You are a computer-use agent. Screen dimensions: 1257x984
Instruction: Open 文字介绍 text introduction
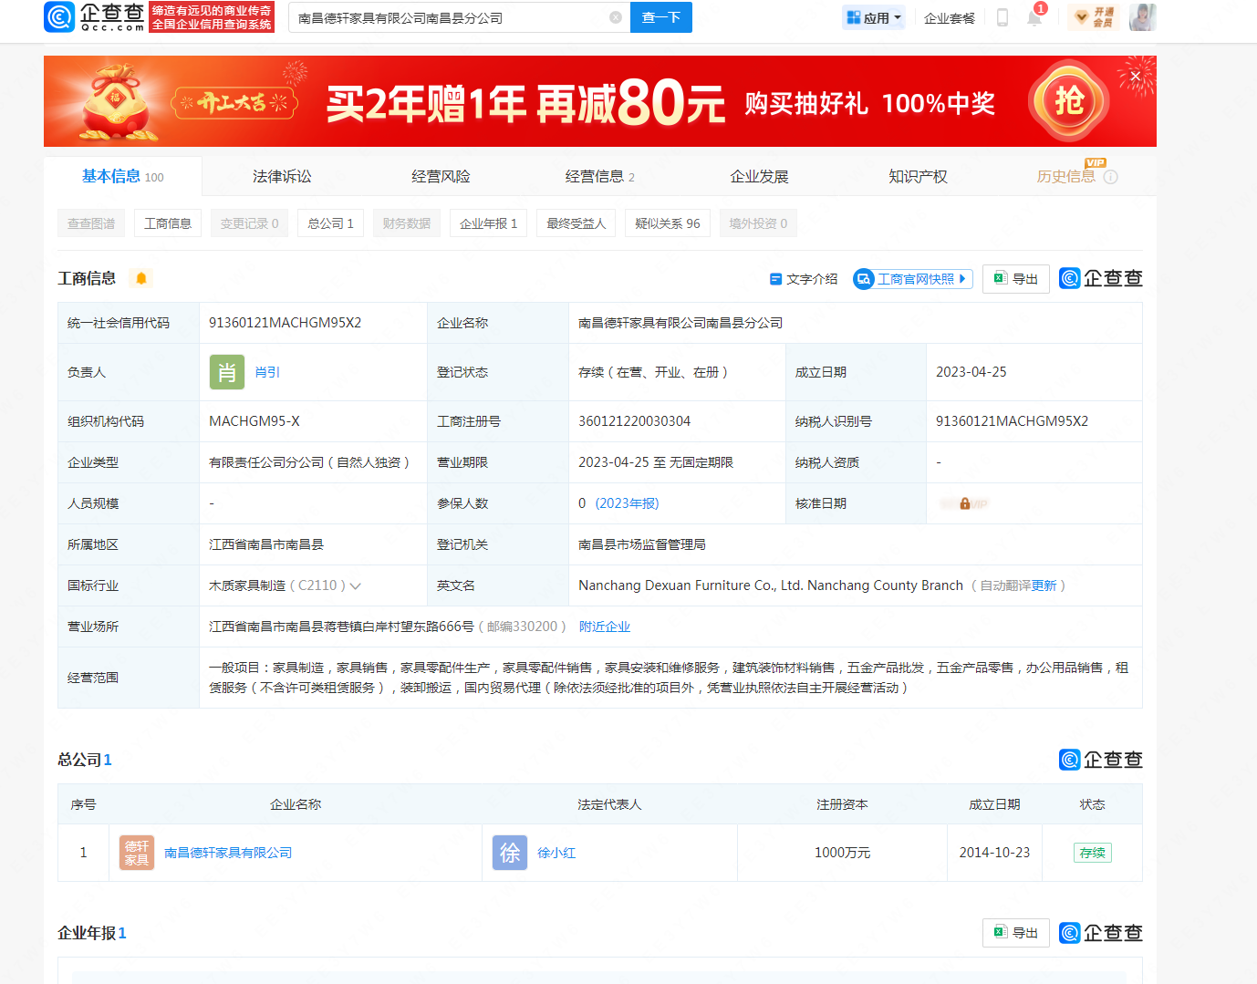(804, 279)
